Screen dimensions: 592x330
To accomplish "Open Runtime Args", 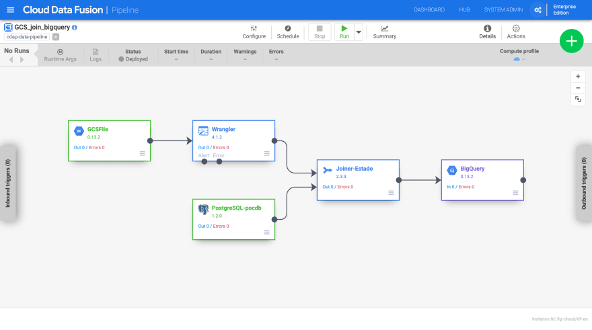I will pyautogui.click(x=60, y=55).
